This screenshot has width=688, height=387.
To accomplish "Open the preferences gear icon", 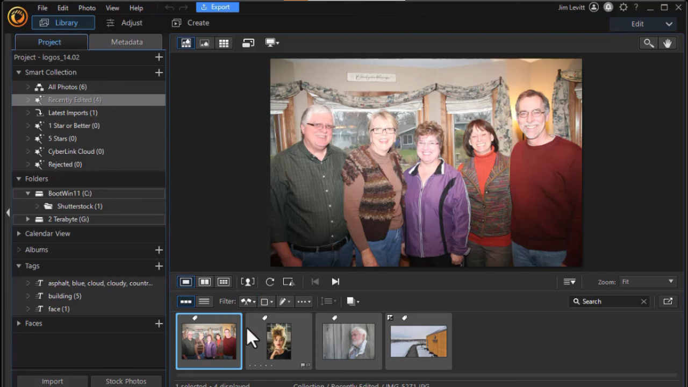I will point(623,8).
